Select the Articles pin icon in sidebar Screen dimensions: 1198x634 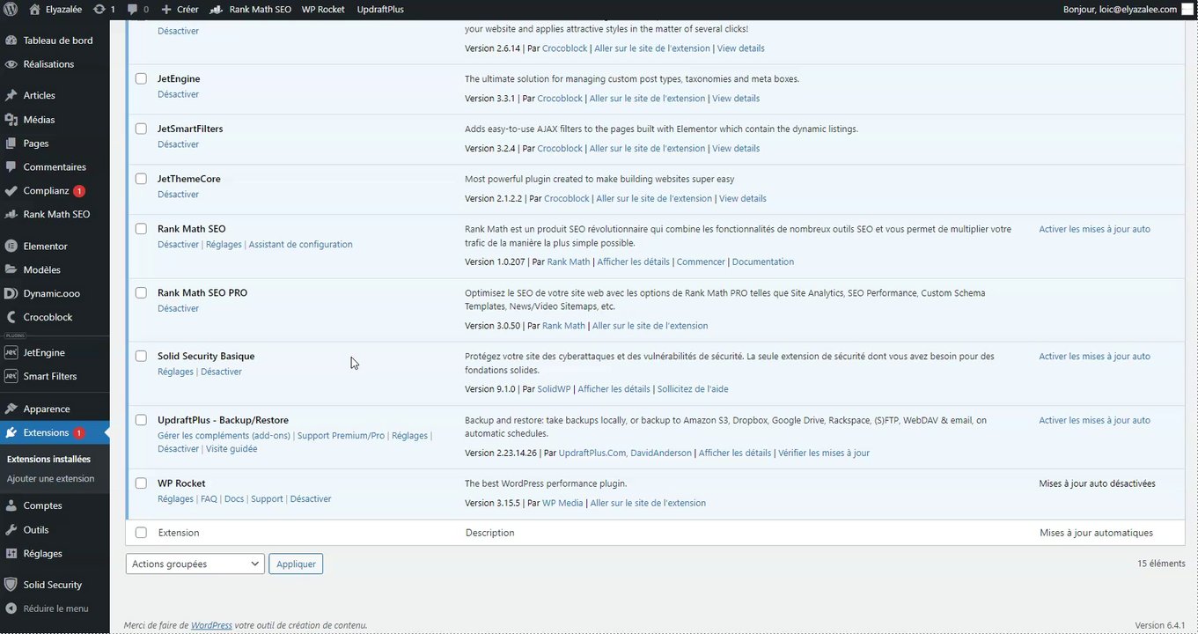pos(11,95)
